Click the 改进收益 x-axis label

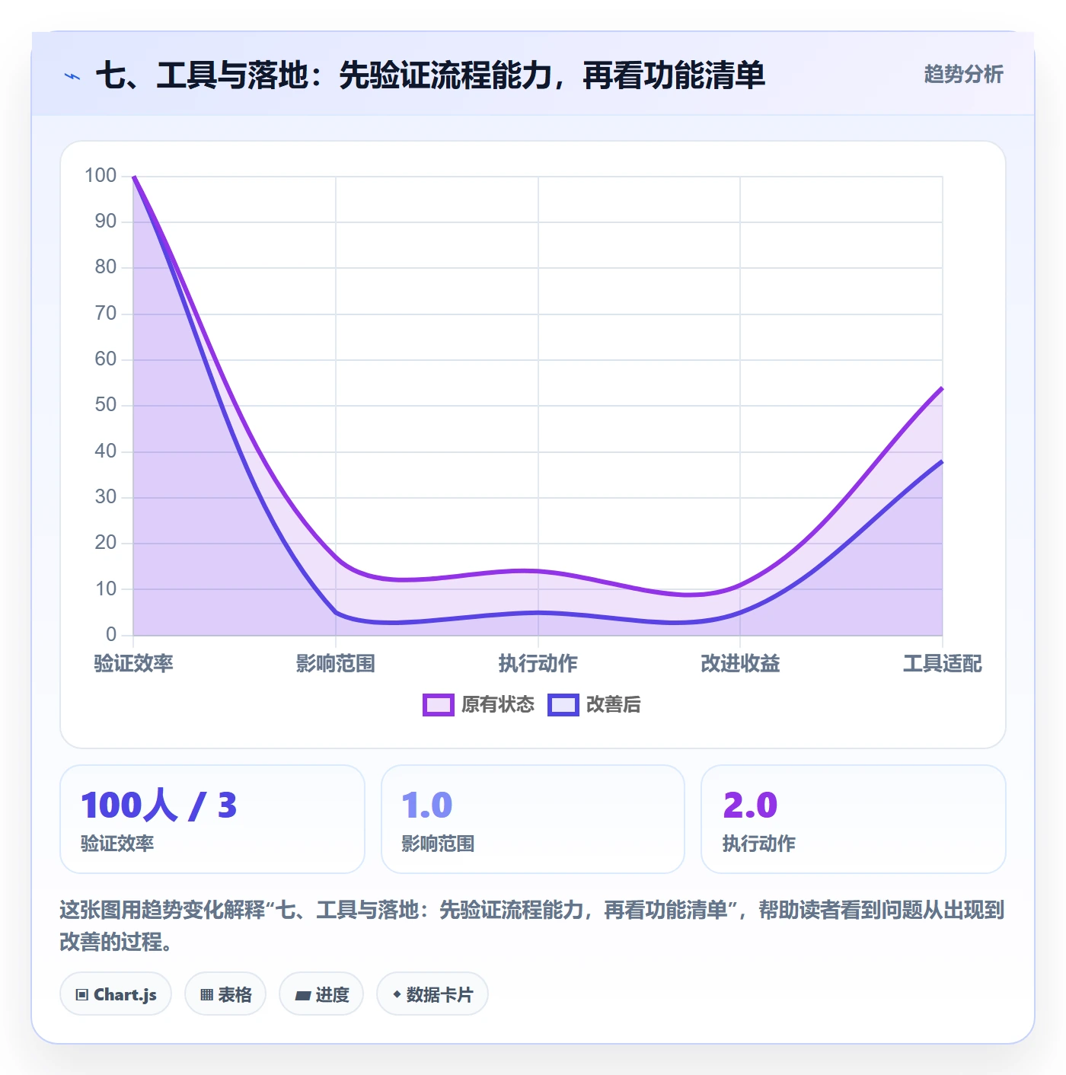point(740,663)
